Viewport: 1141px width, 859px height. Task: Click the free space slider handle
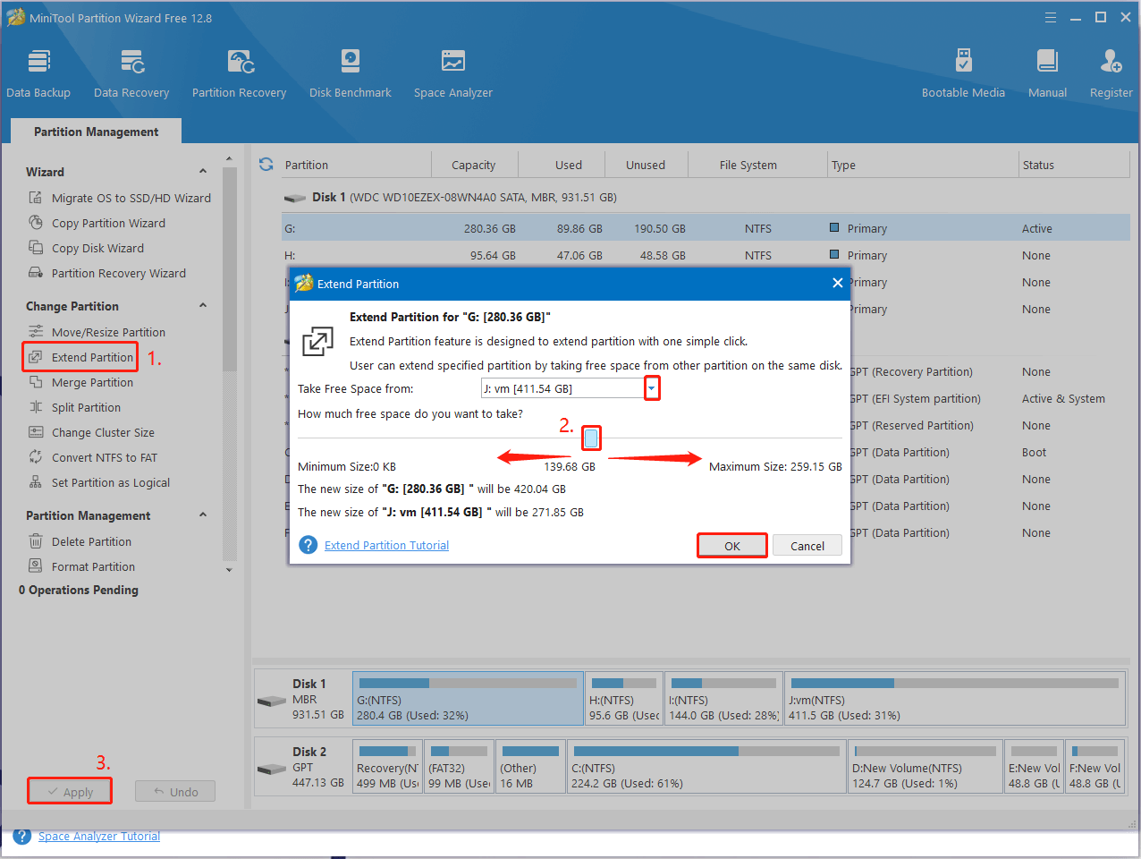591,438
